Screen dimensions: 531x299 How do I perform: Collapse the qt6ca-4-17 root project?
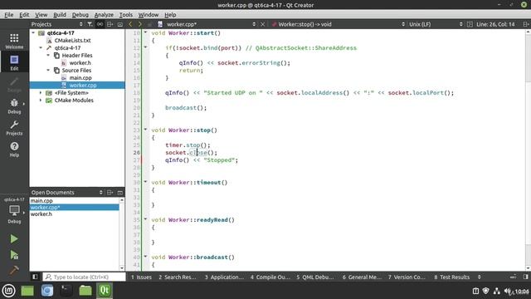click(33, 33)
